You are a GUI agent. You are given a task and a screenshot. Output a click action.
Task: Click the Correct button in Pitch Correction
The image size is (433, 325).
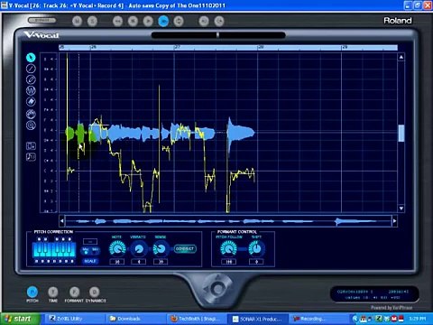[185, 249]
